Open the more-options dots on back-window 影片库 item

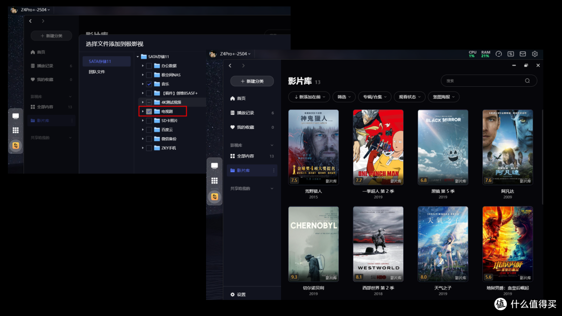pos(72,121)
